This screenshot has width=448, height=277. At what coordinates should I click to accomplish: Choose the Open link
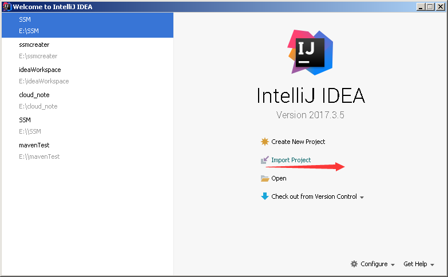coord(279,178)
